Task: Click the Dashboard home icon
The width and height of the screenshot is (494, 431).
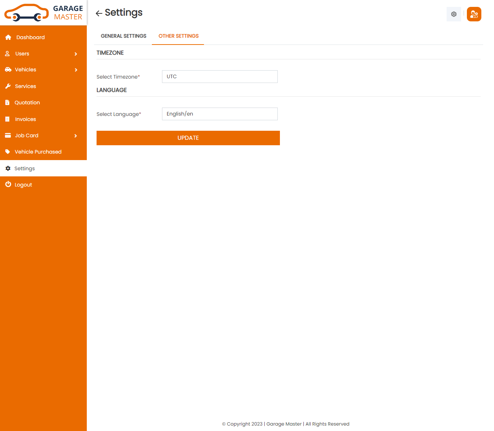Action: [x=8, y=37]
